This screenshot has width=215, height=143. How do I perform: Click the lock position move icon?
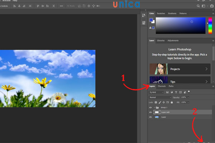(x=164, y=102)
